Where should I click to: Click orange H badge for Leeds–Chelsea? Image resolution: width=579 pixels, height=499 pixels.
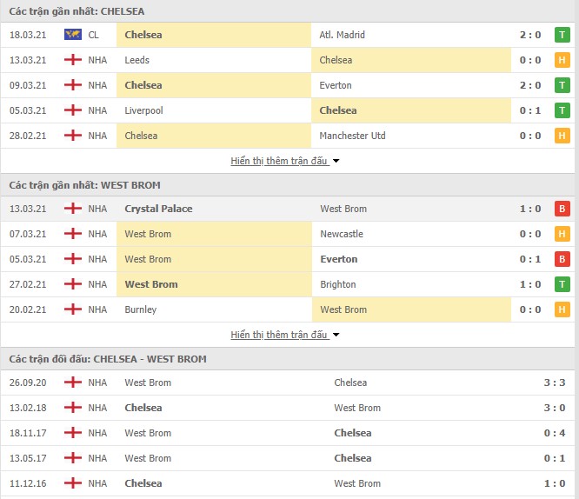(x=562, y=60)
